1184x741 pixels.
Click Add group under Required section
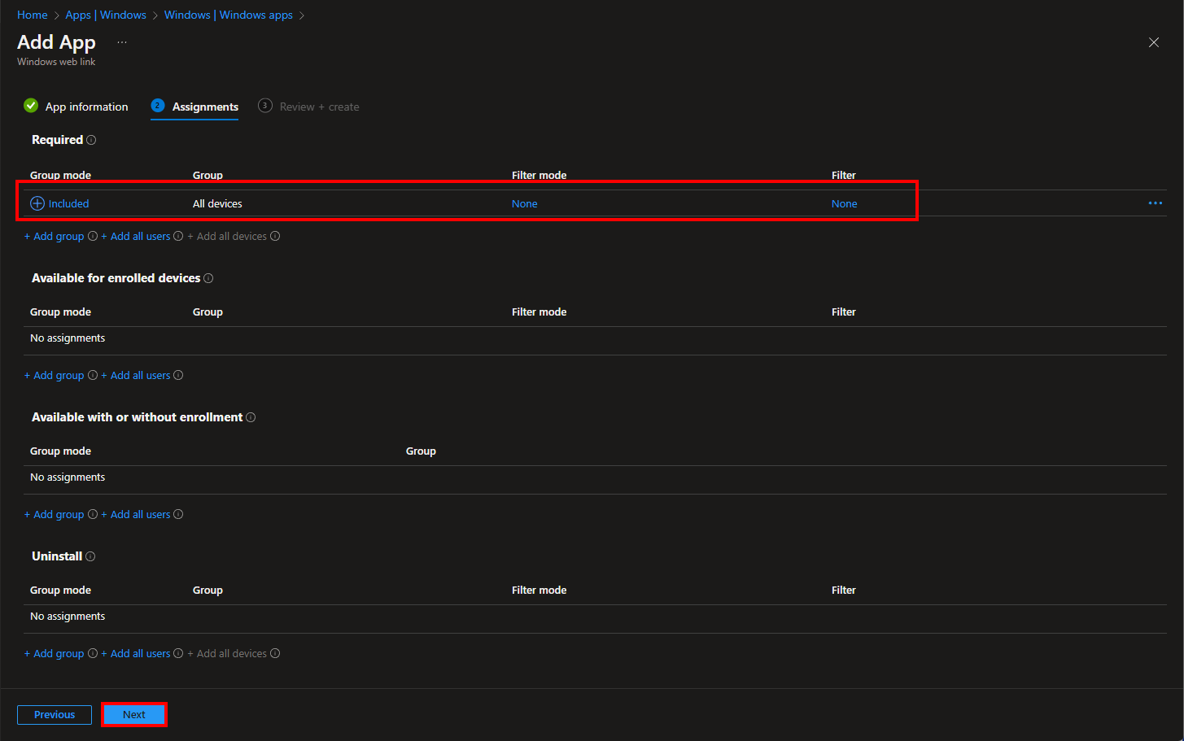pyautogui.click(x=55, y=236)
